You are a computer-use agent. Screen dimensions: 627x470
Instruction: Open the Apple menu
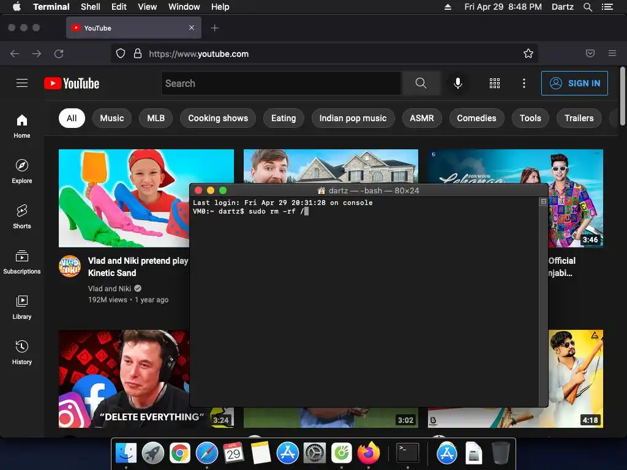pos(17,6)
